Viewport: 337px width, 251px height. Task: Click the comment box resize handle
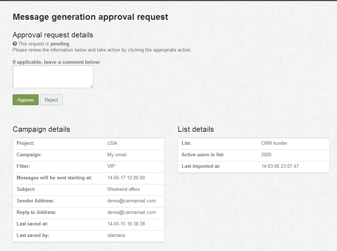point(92,86)
